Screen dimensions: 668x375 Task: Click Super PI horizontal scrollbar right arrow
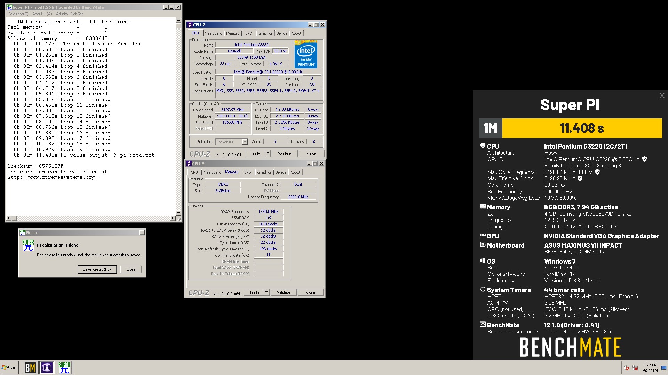click(173, 218)
